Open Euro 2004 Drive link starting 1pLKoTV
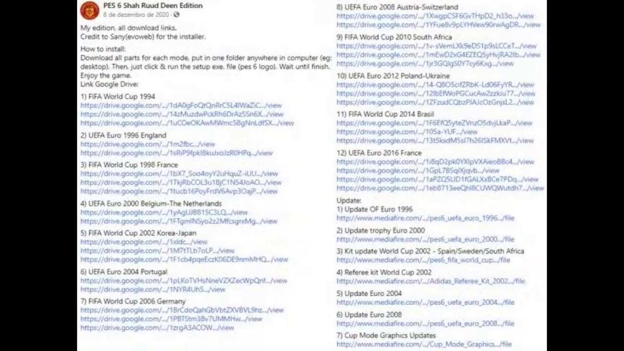Image resolution: width=624 pixels, height=351 pixels. coord(184,281)
